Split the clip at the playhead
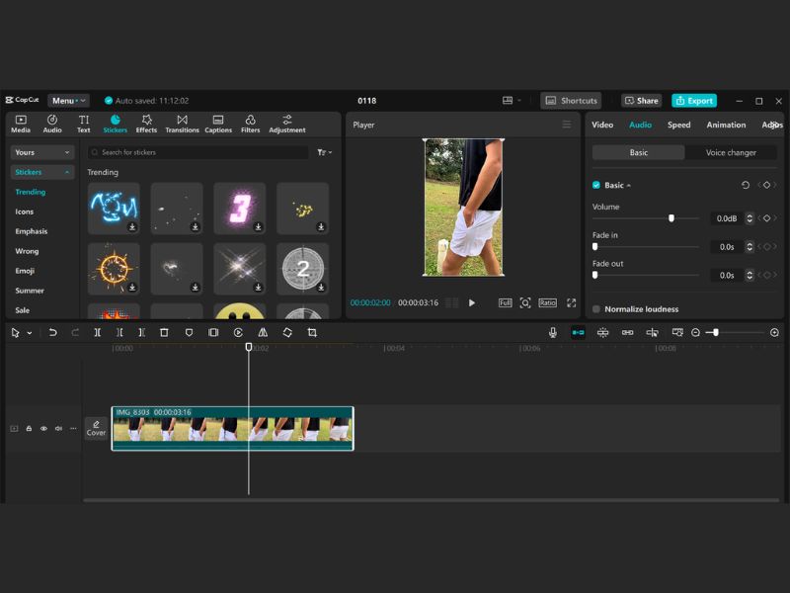 pos(97,333)
